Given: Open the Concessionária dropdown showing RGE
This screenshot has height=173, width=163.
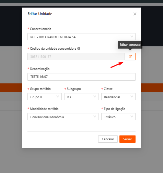Looking at the screenshot, I should [x=81, y=37].
